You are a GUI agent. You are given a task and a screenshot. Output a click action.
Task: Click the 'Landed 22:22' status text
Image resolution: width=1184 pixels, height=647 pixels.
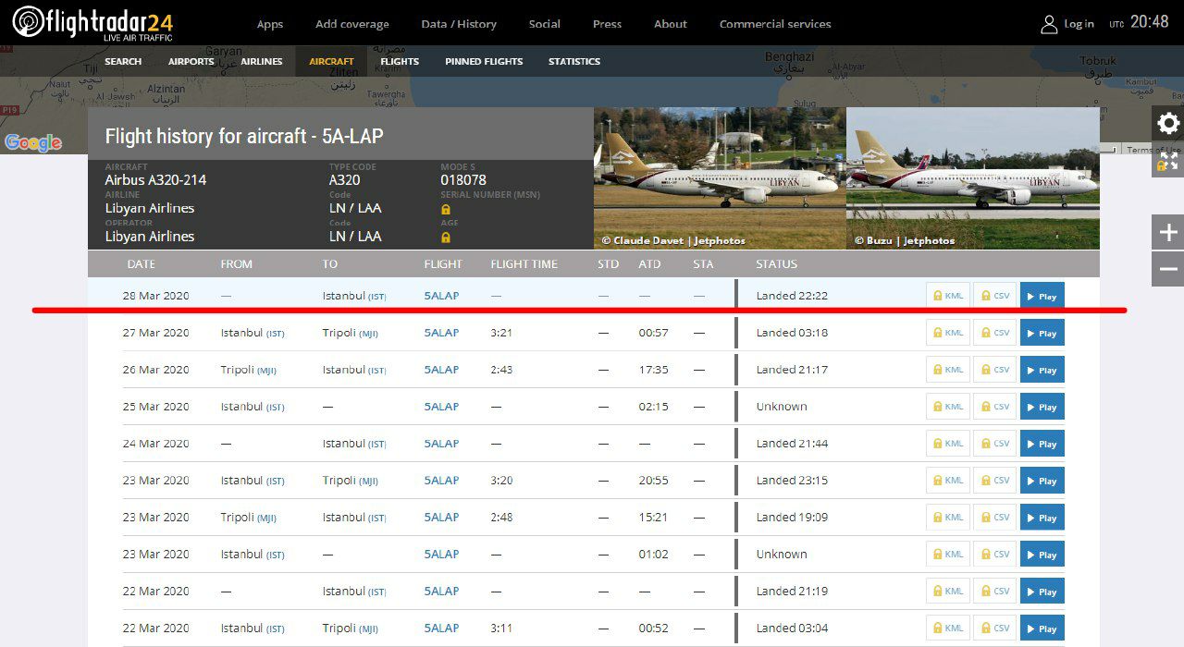tap(792, 296)
